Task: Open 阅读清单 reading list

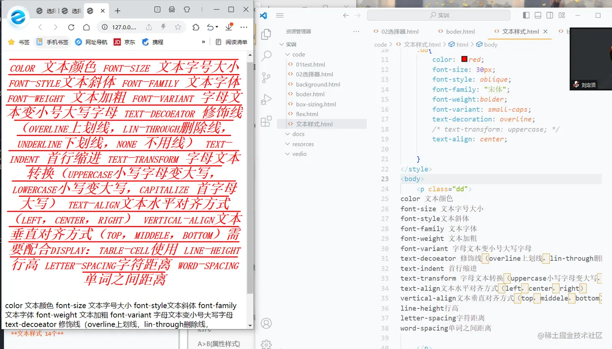Action: 232,42
